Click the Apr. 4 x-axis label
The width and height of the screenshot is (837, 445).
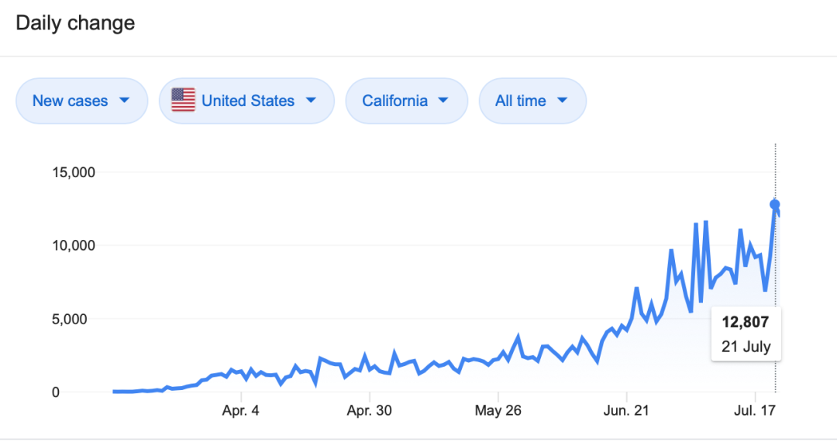tap(241, 411)
